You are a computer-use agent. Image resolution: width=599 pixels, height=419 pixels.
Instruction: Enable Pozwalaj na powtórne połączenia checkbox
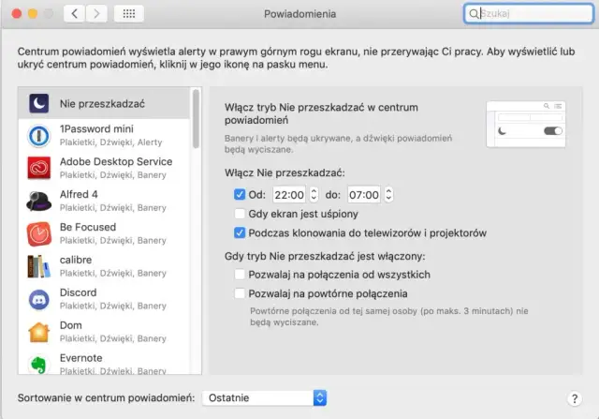(240, 293)
